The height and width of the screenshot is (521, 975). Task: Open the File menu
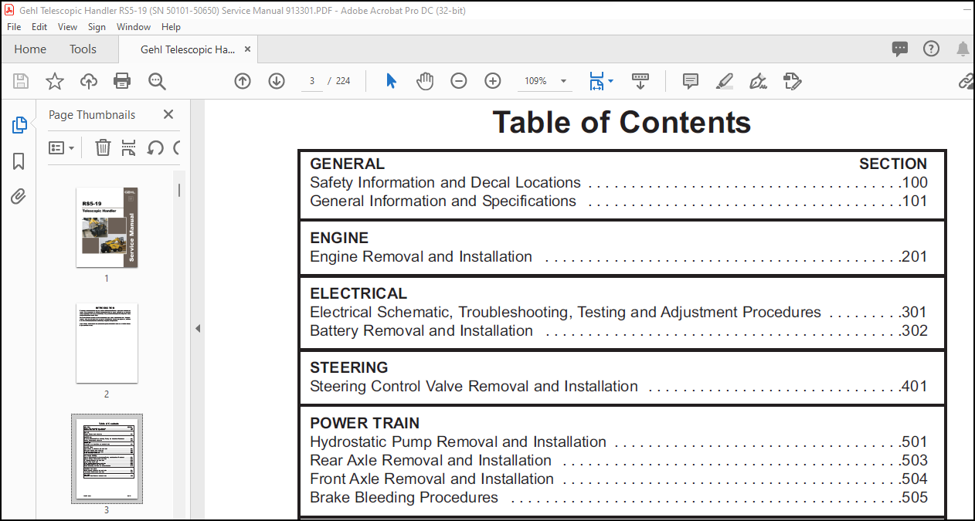coord(14,26)
